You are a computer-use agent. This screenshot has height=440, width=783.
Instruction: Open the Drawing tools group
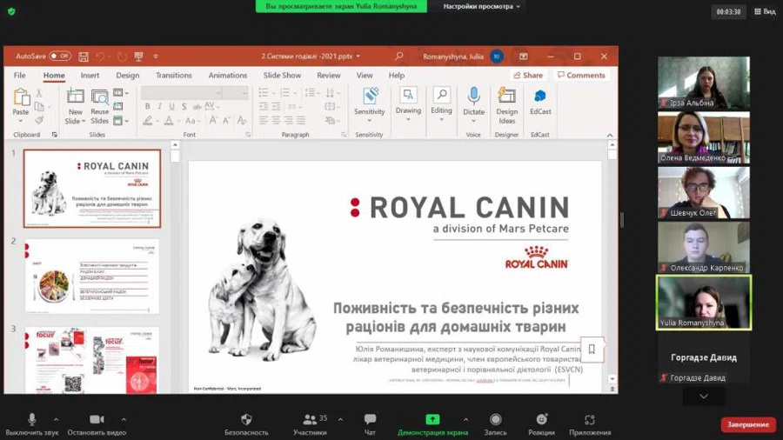coord(409,103)
